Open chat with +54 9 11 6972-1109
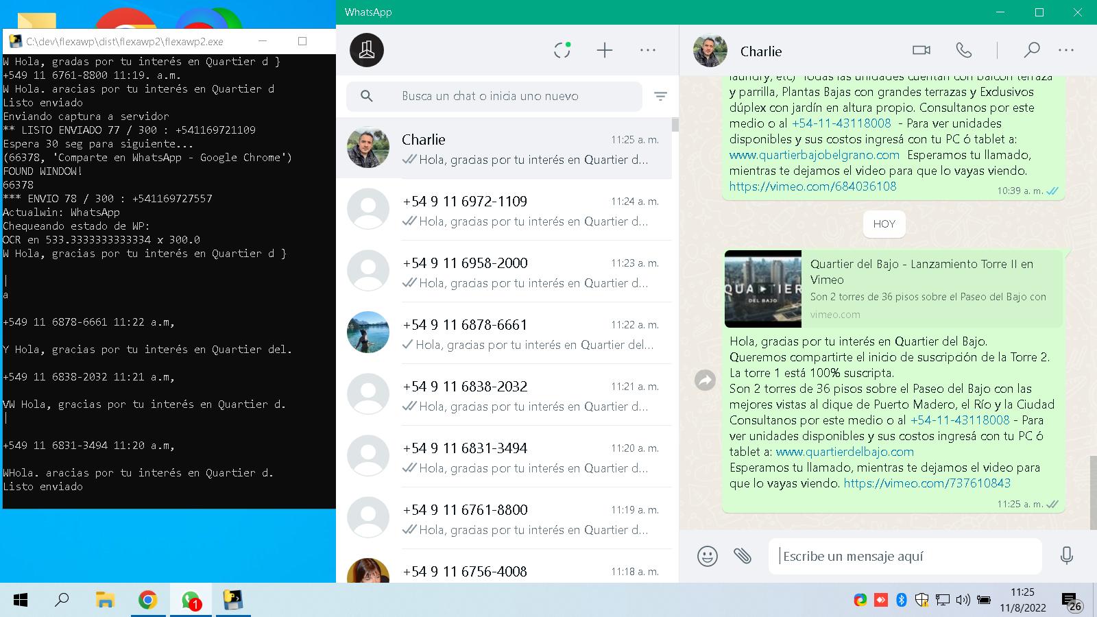Viewport: 1097px width, 617px height. tap(504, 210)
